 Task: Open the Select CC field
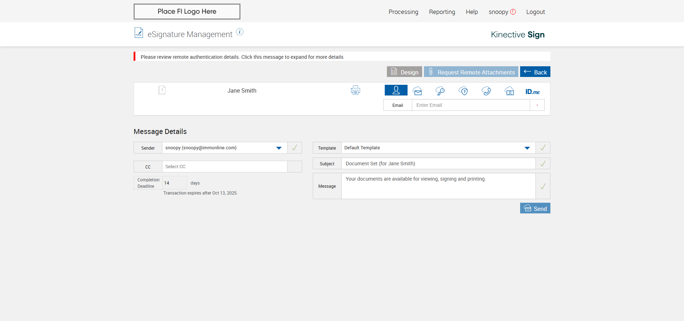(224, 167)
